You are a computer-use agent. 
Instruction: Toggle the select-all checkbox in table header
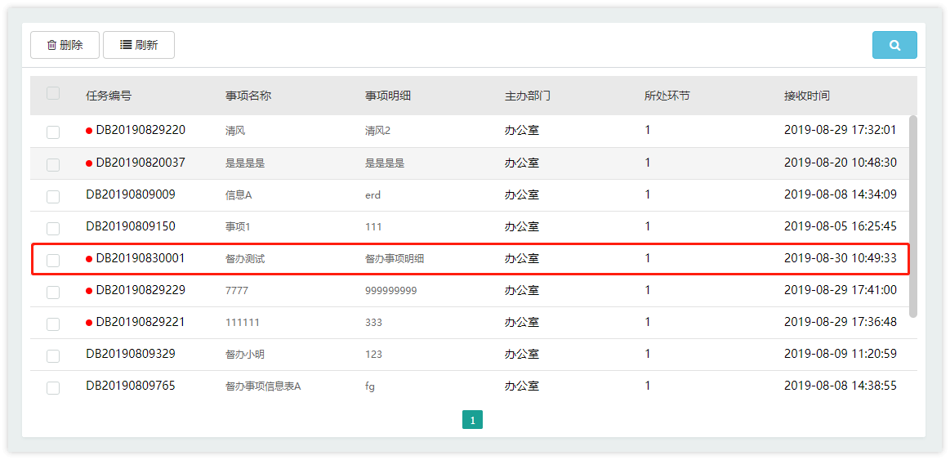[53, 93]
